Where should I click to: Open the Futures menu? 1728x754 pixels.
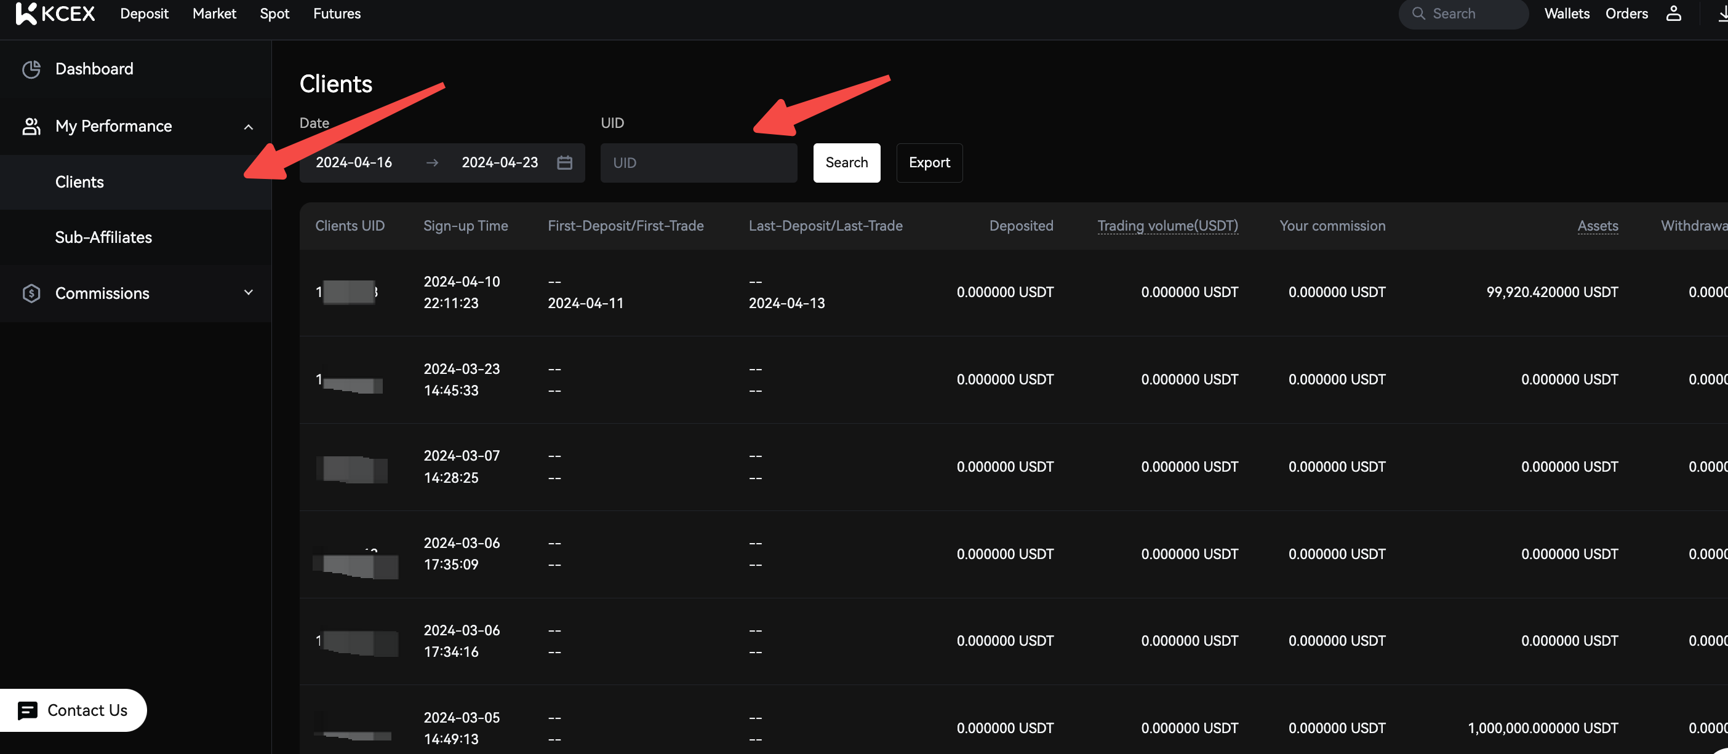337,14
